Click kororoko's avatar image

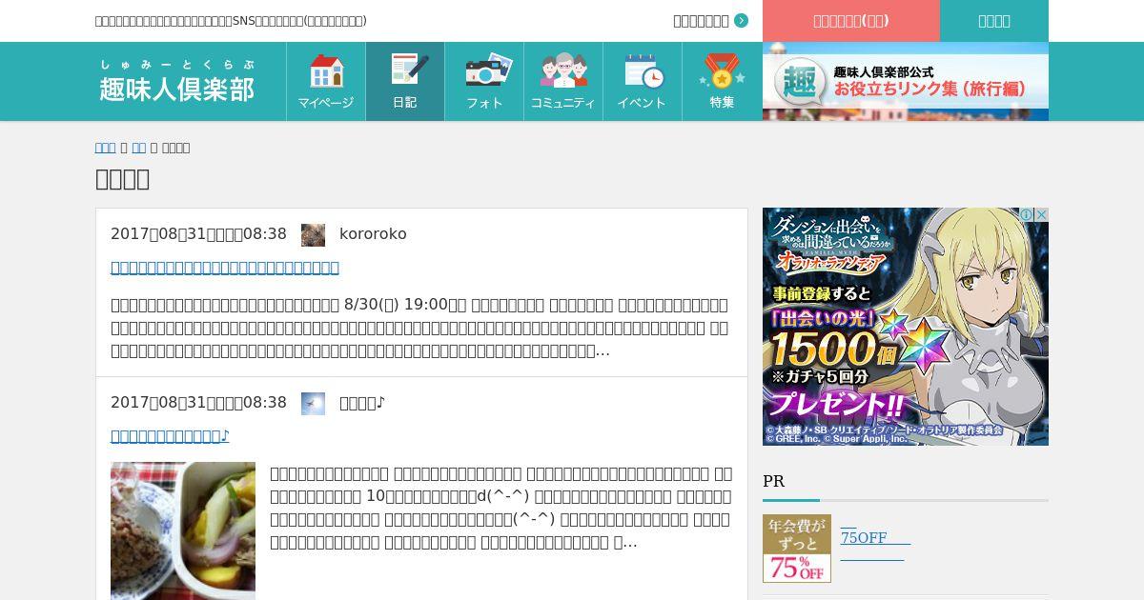click(x=313, y=234)
